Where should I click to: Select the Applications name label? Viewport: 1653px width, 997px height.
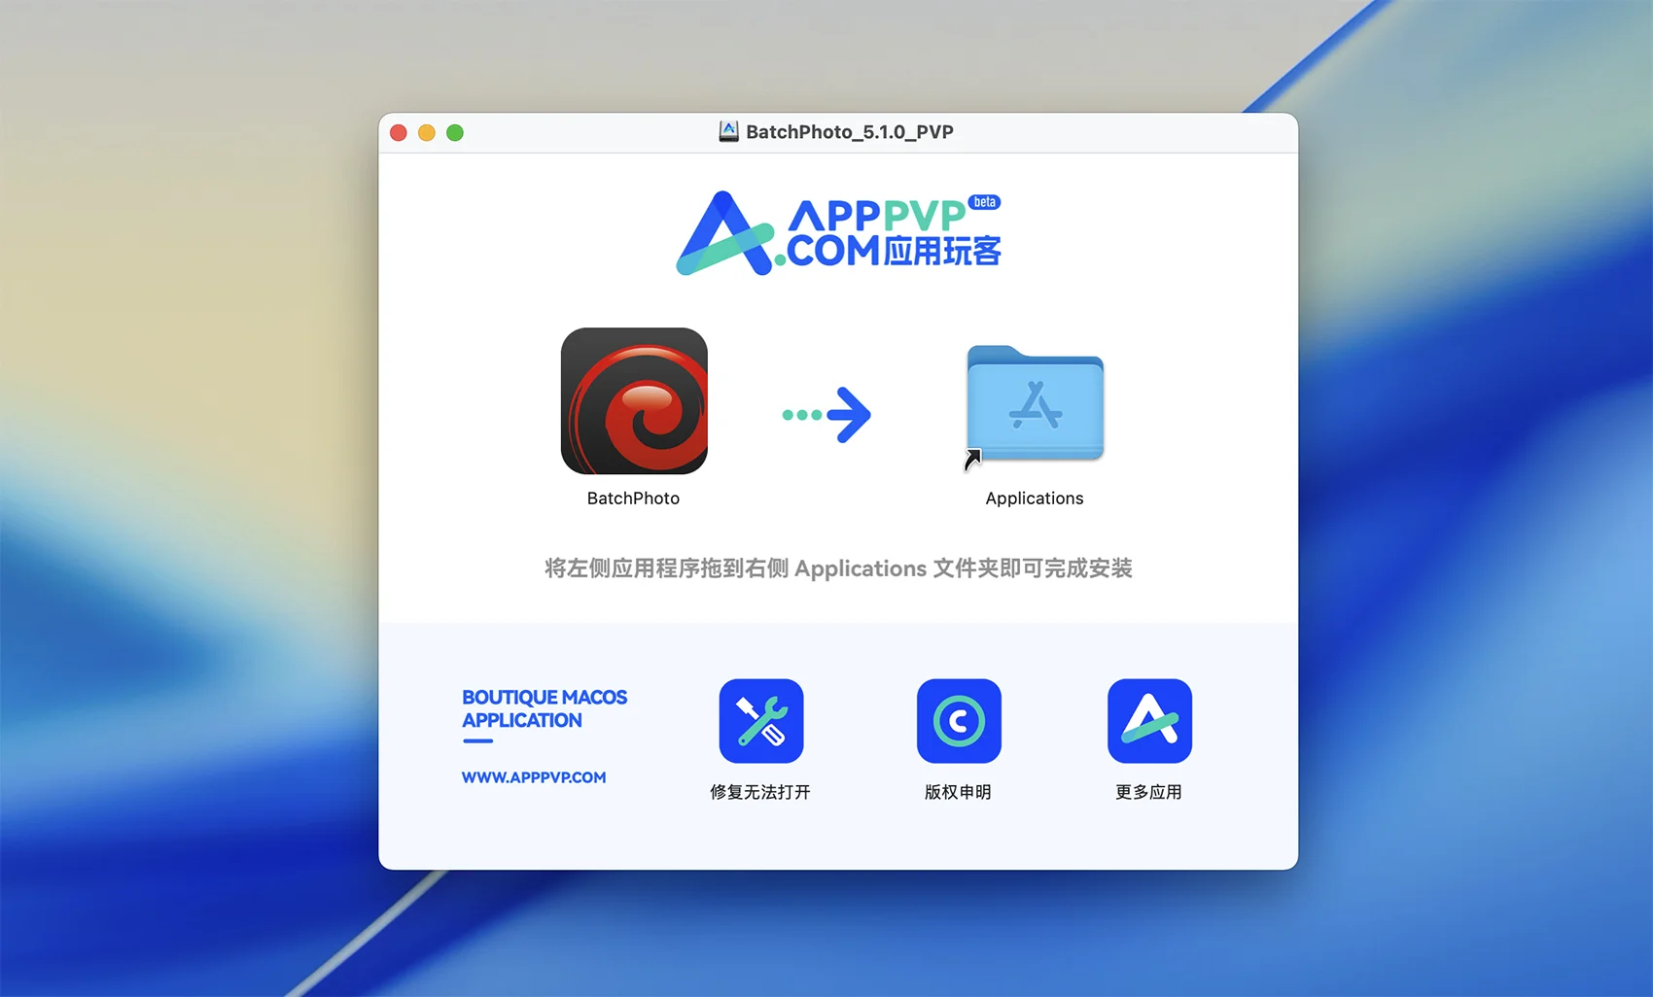pyautogui.click(x=1034, y=498)
